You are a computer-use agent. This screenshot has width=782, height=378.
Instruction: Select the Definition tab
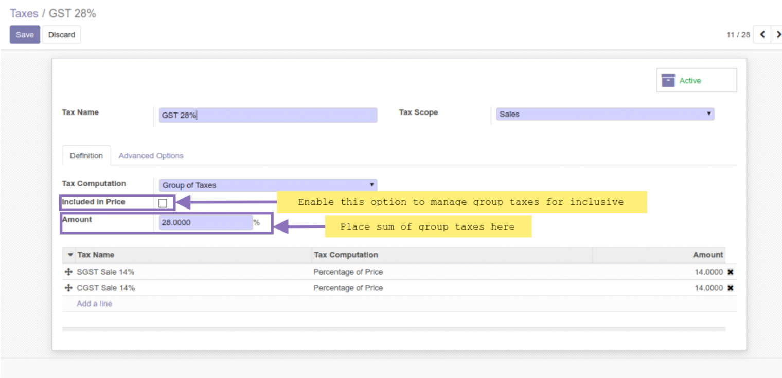86,156
